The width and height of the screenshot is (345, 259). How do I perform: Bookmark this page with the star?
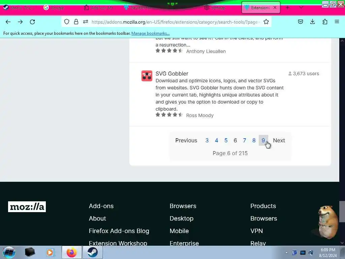266,22
